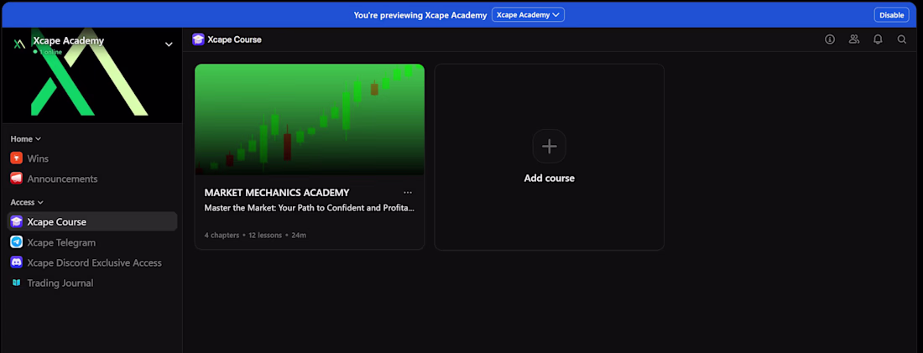Collapse the Home section
The image size is (923, 353).
(x=25, y=139)
